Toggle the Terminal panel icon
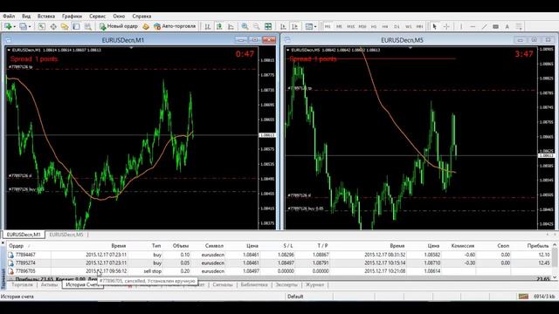 pyautogui.click(x=76, y=26)
